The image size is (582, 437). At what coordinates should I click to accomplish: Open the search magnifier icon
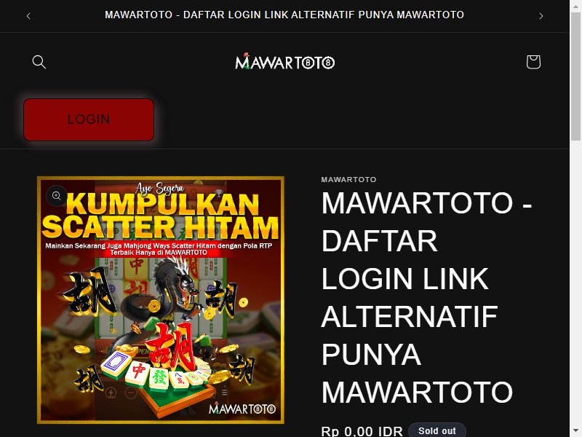pos(39,62)
